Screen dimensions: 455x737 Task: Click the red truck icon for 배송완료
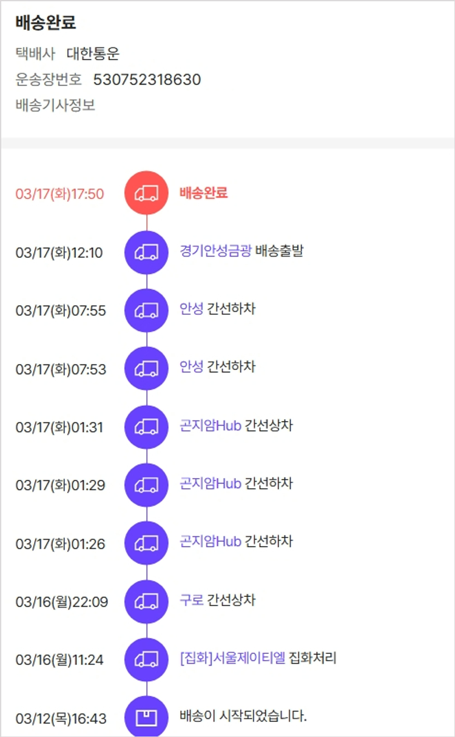(x=146, y=193)
